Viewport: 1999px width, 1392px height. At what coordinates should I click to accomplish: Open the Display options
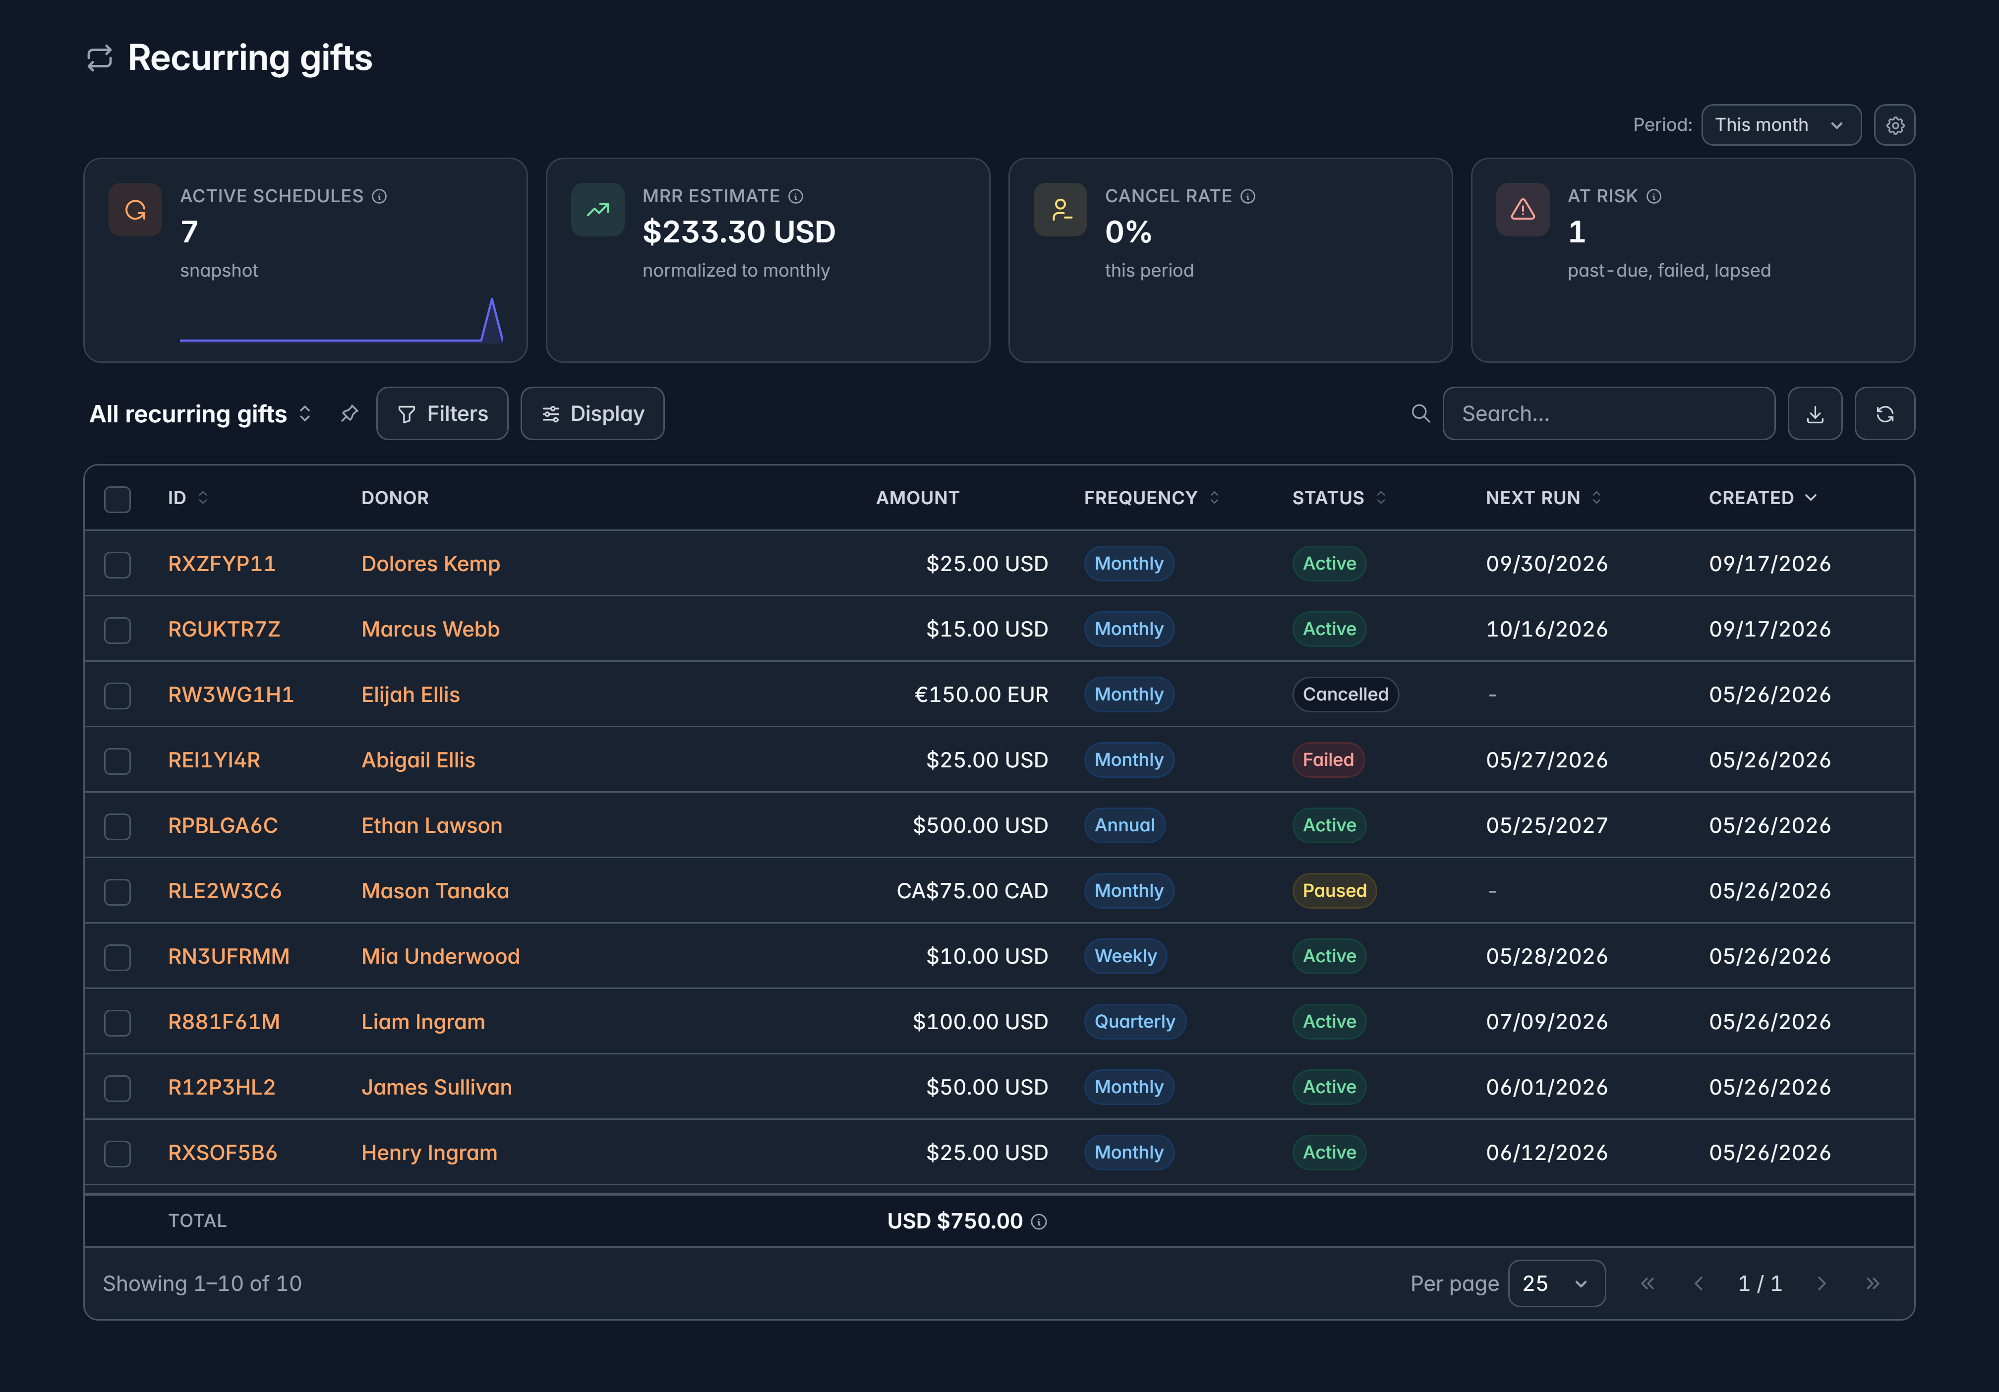(x=592, y=413)
